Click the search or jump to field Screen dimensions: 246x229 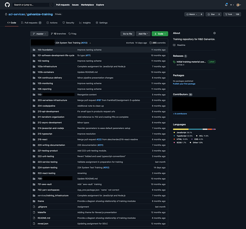click(x=33, y=5)
